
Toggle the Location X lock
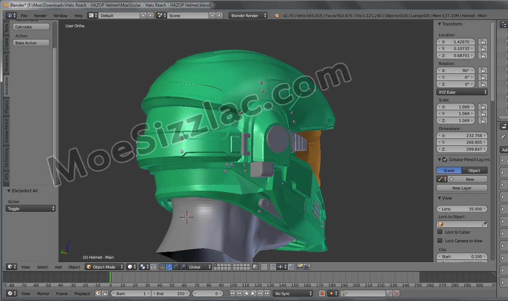(482, 42)
